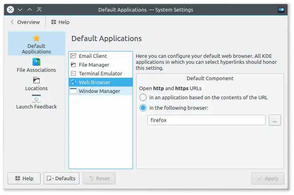This screenshot has height=195, width=294.
Task: Select 'application based on contents of URL' option
Action: click(x=143, y=97)
